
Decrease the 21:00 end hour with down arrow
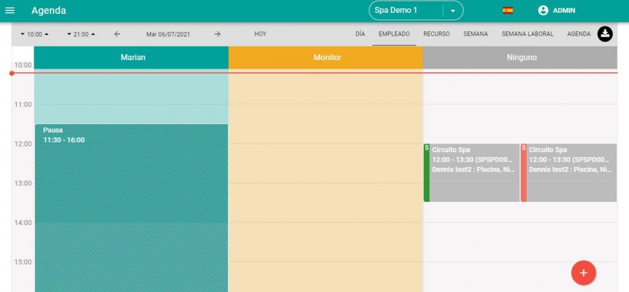tap(69, 34)
